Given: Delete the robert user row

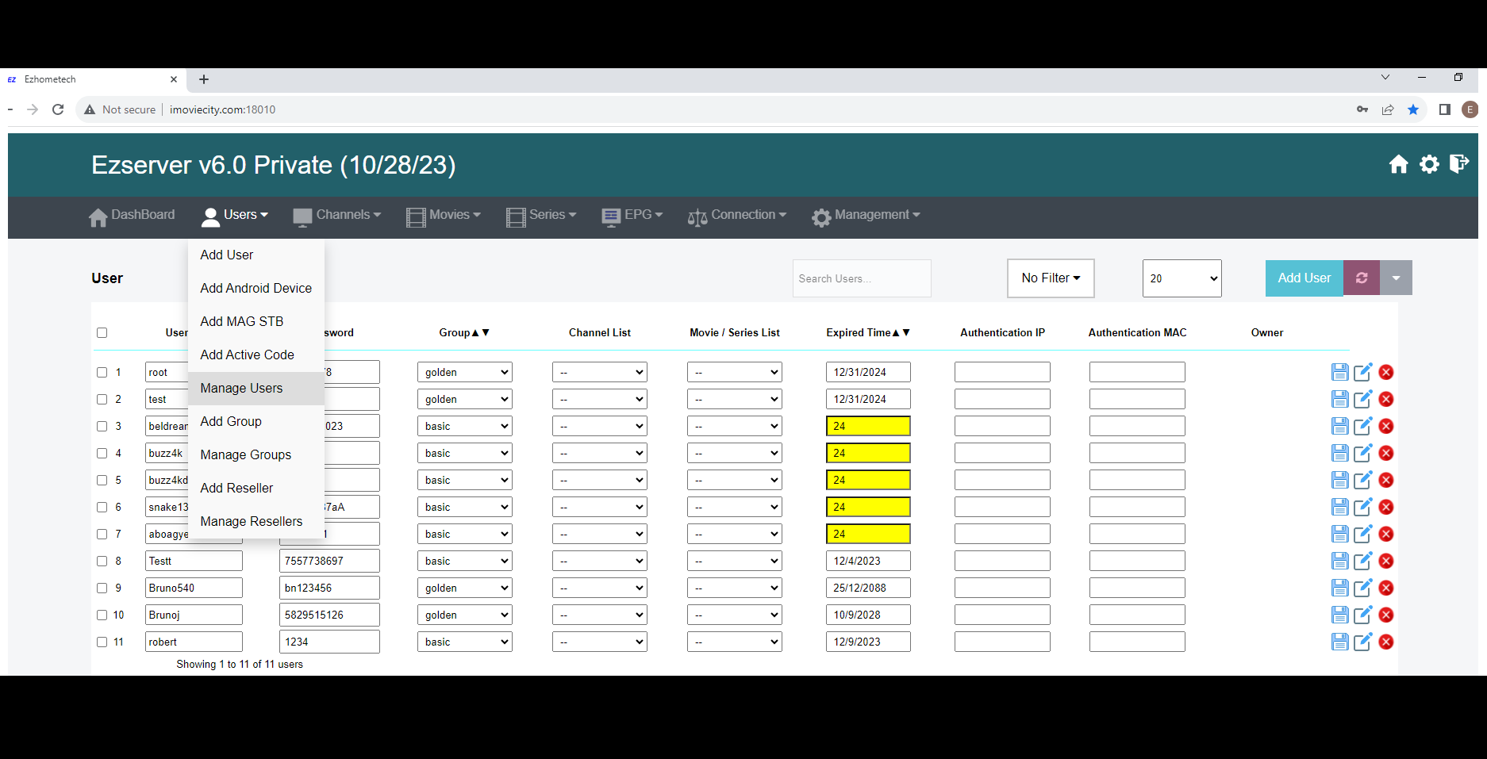Looking at the screenshot, I should pyautogui.click(x=1386, y=642).
